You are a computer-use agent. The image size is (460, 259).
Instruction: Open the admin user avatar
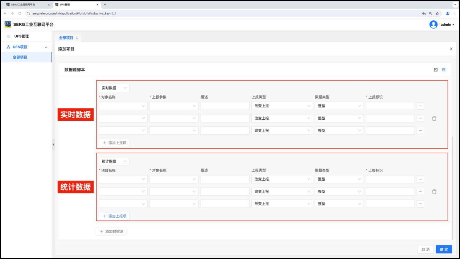[434, 25]
